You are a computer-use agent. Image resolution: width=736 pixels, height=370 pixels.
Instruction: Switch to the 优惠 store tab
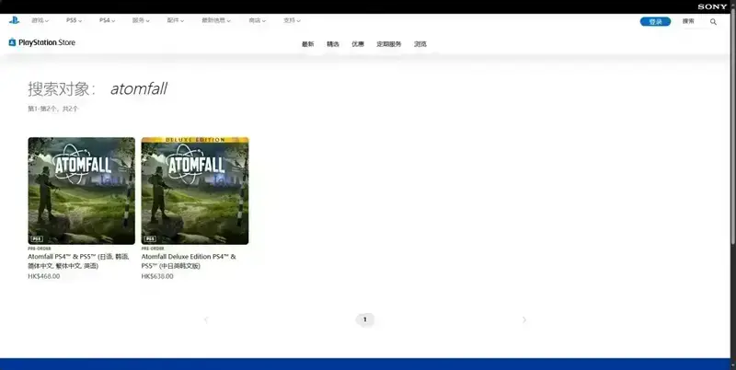[358, 44]
